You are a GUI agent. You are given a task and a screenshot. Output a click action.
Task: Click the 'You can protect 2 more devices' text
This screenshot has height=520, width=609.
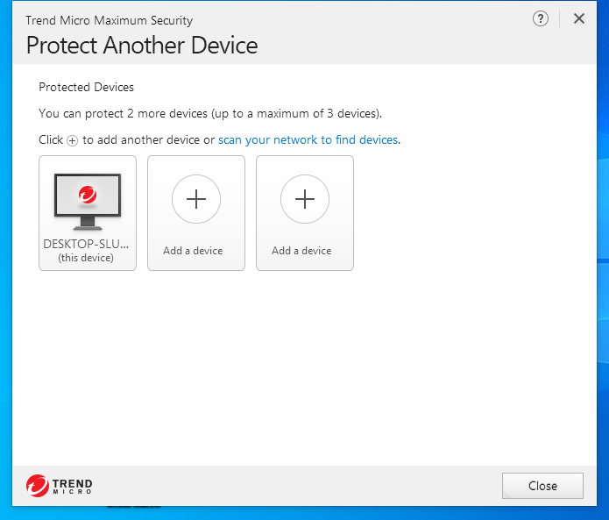pos(210,113)
